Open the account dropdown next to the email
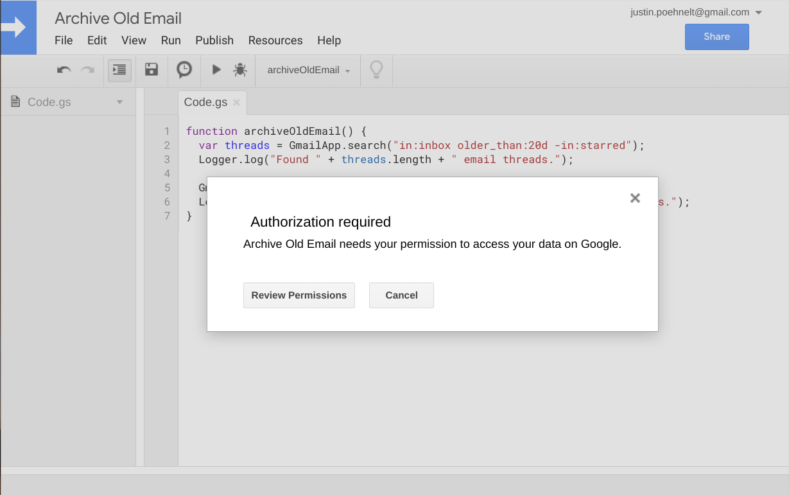The image size is (789, 495). point(759,12)
